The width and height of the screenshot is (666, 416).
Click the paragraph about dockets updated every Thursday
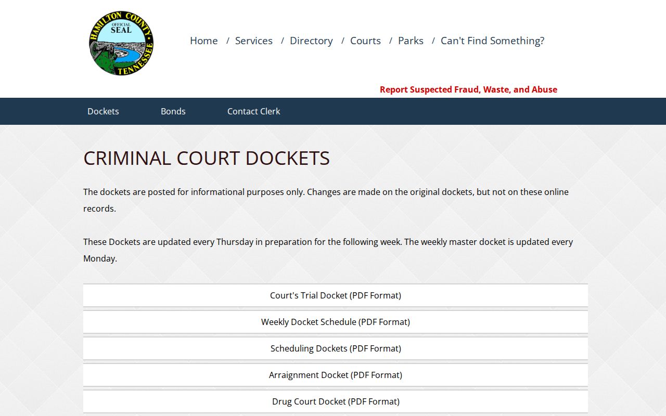[x=328, y=250]
